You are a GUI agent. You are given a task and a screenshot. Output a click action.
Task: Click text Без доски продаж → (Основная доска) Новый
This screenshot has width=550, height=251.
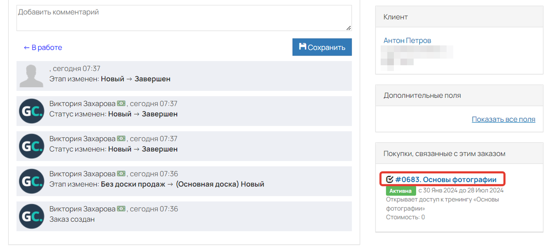coord(182,184)
